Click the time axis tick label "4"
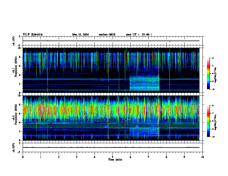 pos(94,157)
